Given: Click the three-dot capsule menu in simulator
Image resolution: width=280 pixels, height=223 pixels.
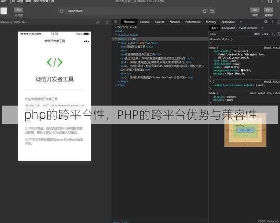Looking at the screenshot, I should click(x=86, y=41).
